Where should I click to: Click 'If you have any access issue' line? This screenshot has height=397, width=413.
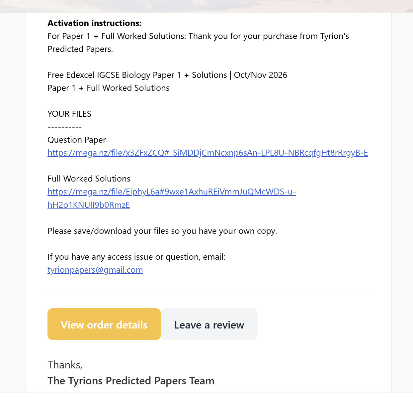[136, 257]
